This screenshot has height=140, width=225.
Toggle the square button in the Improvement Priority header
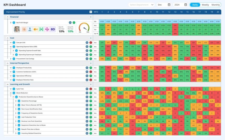click(91, 12)
